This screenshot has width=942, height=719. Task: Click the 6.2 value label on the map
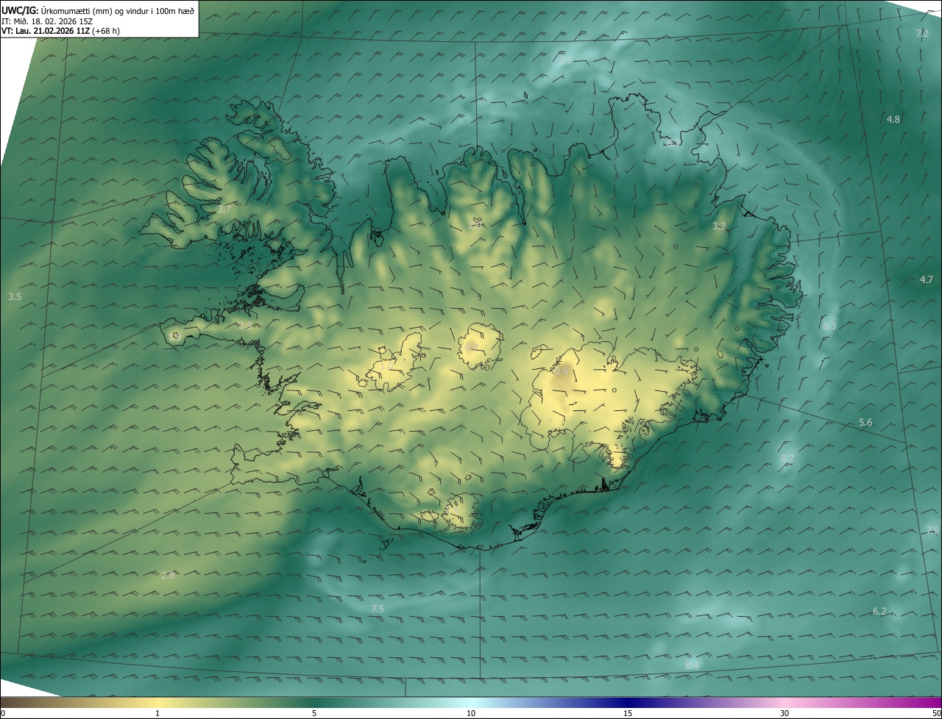[x=879, y=611]
